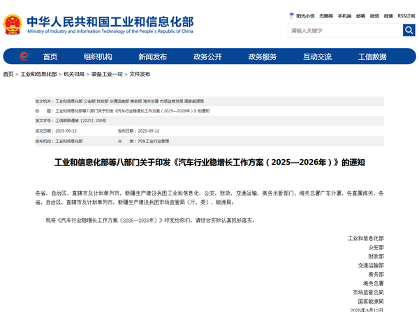Navigate to 互动交流 page
The height and width of the screenshot is (312, 419).
[x=317, y=57]
